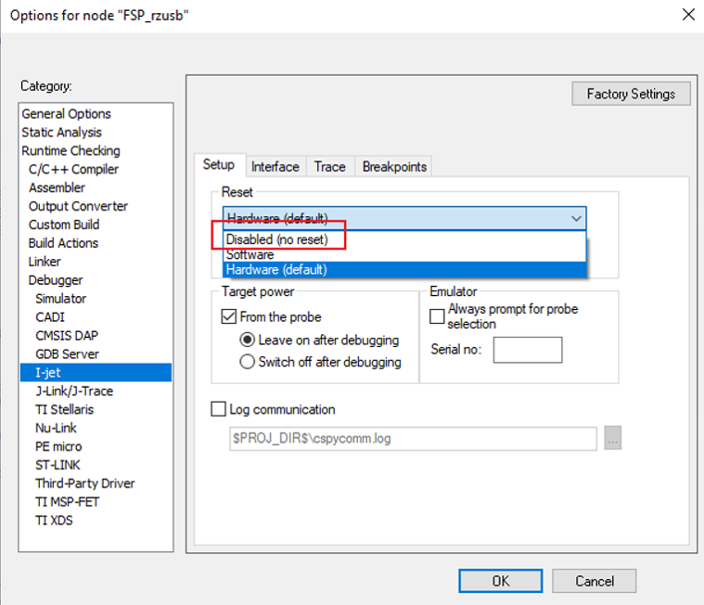Click the Cancel button
The width and height of the screenshot is (704, 605).
coord(595,581)
